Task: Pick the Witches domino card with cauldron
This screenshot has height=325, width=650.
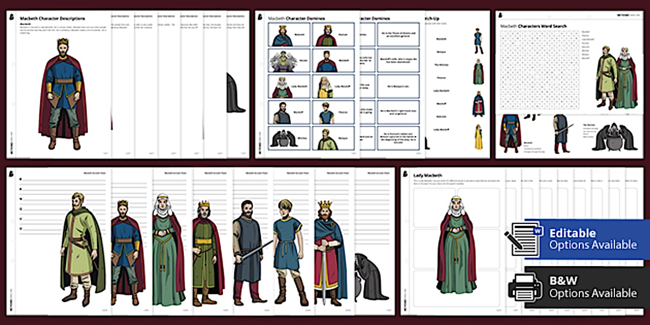Action: pos(289,138)
